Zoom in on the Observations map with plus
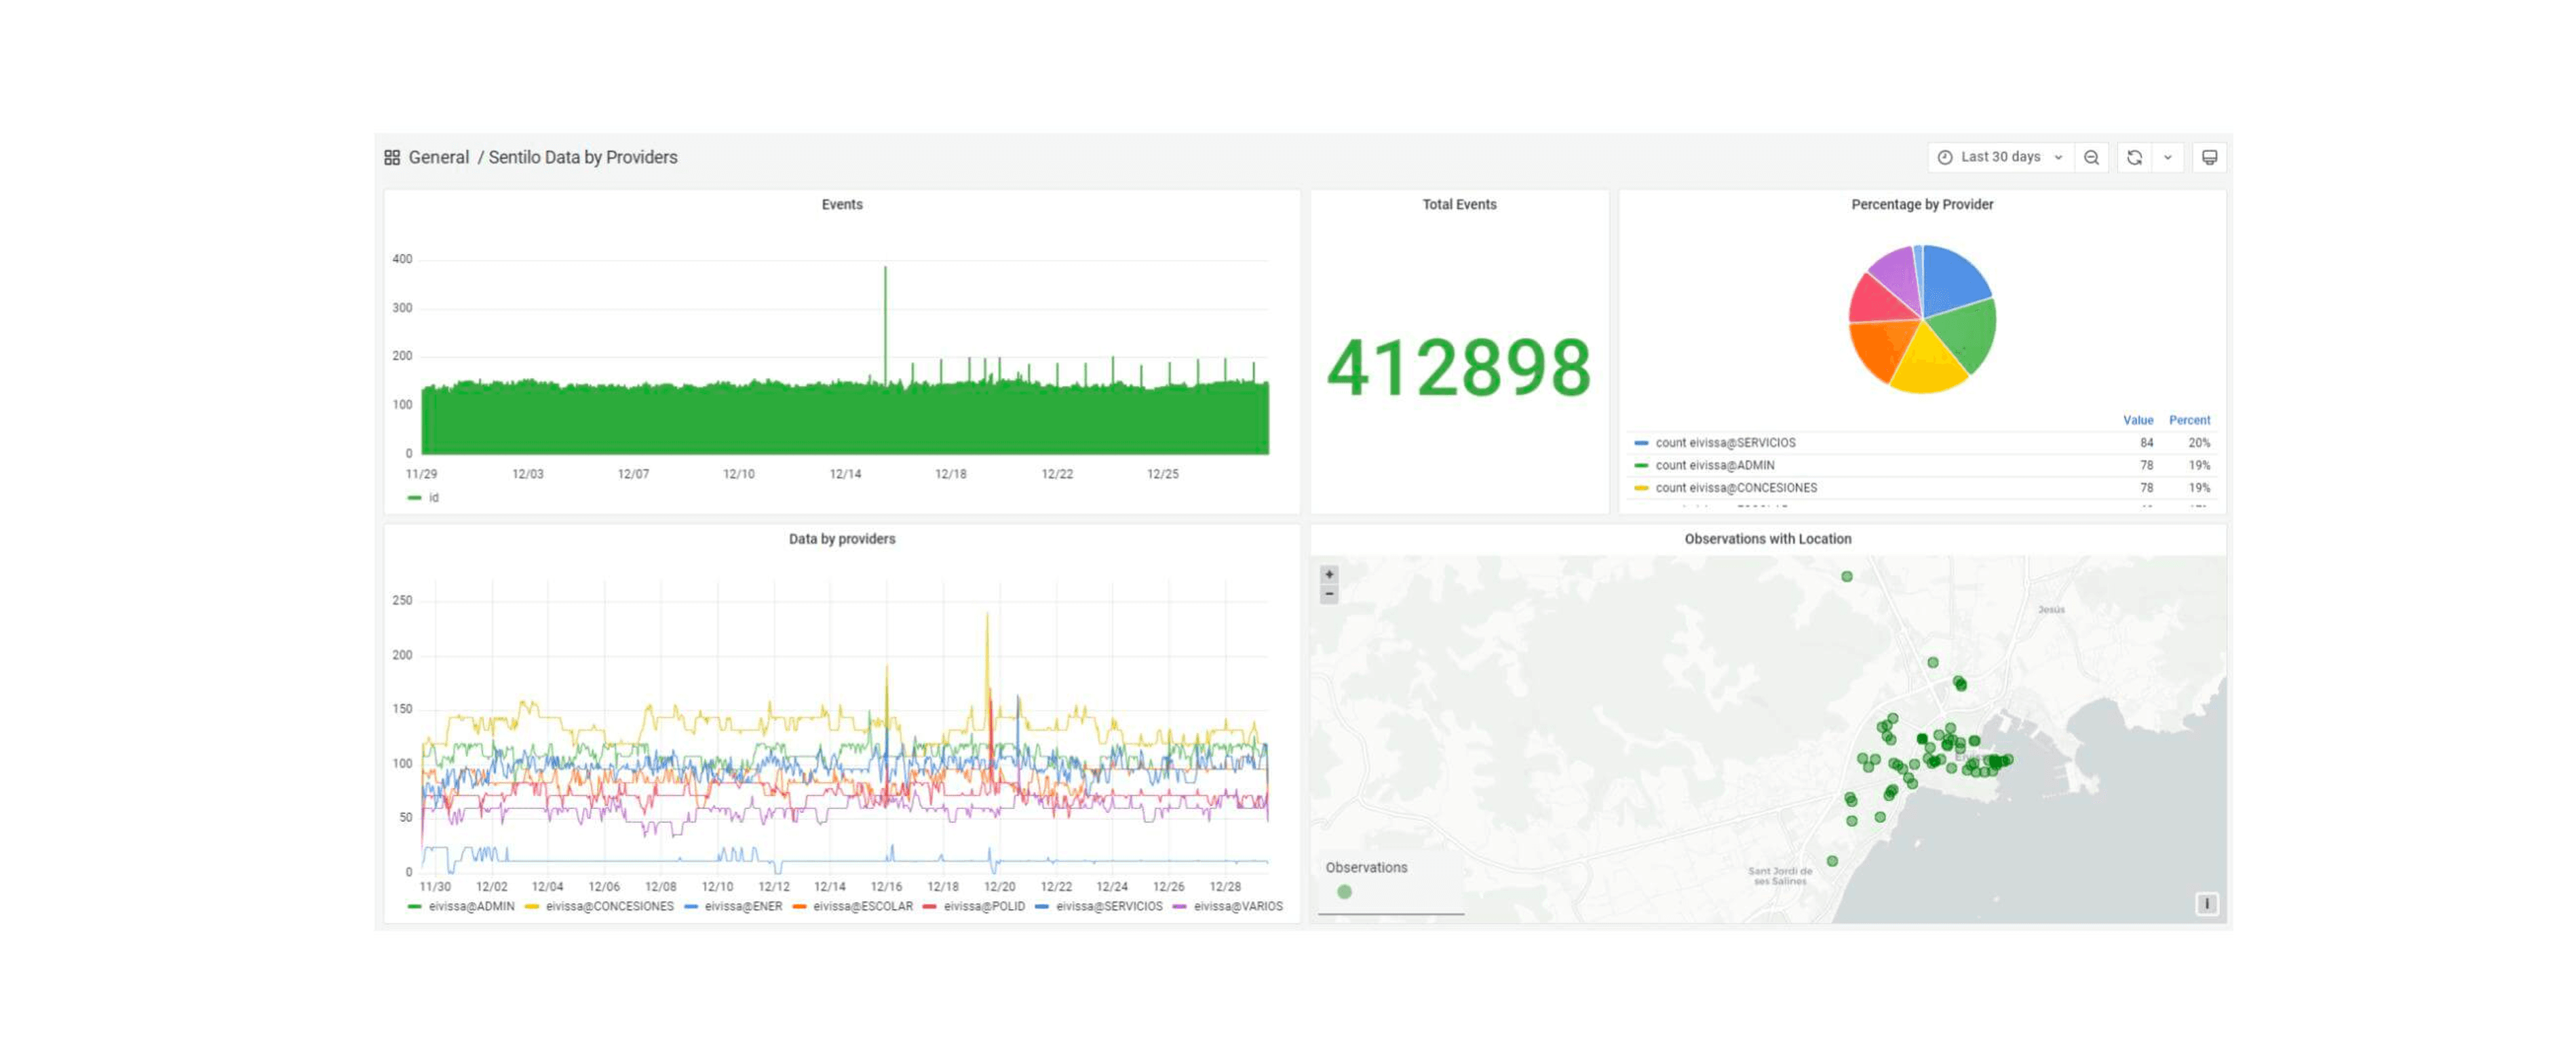Image resolution: width=2576 pixels, height=1064 pixels. 1329,574
